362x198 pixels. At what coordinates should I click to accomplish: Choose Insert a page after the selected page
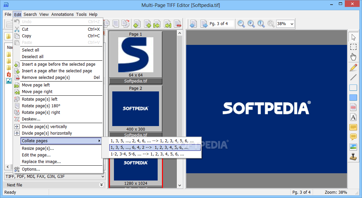coord(58,71)
